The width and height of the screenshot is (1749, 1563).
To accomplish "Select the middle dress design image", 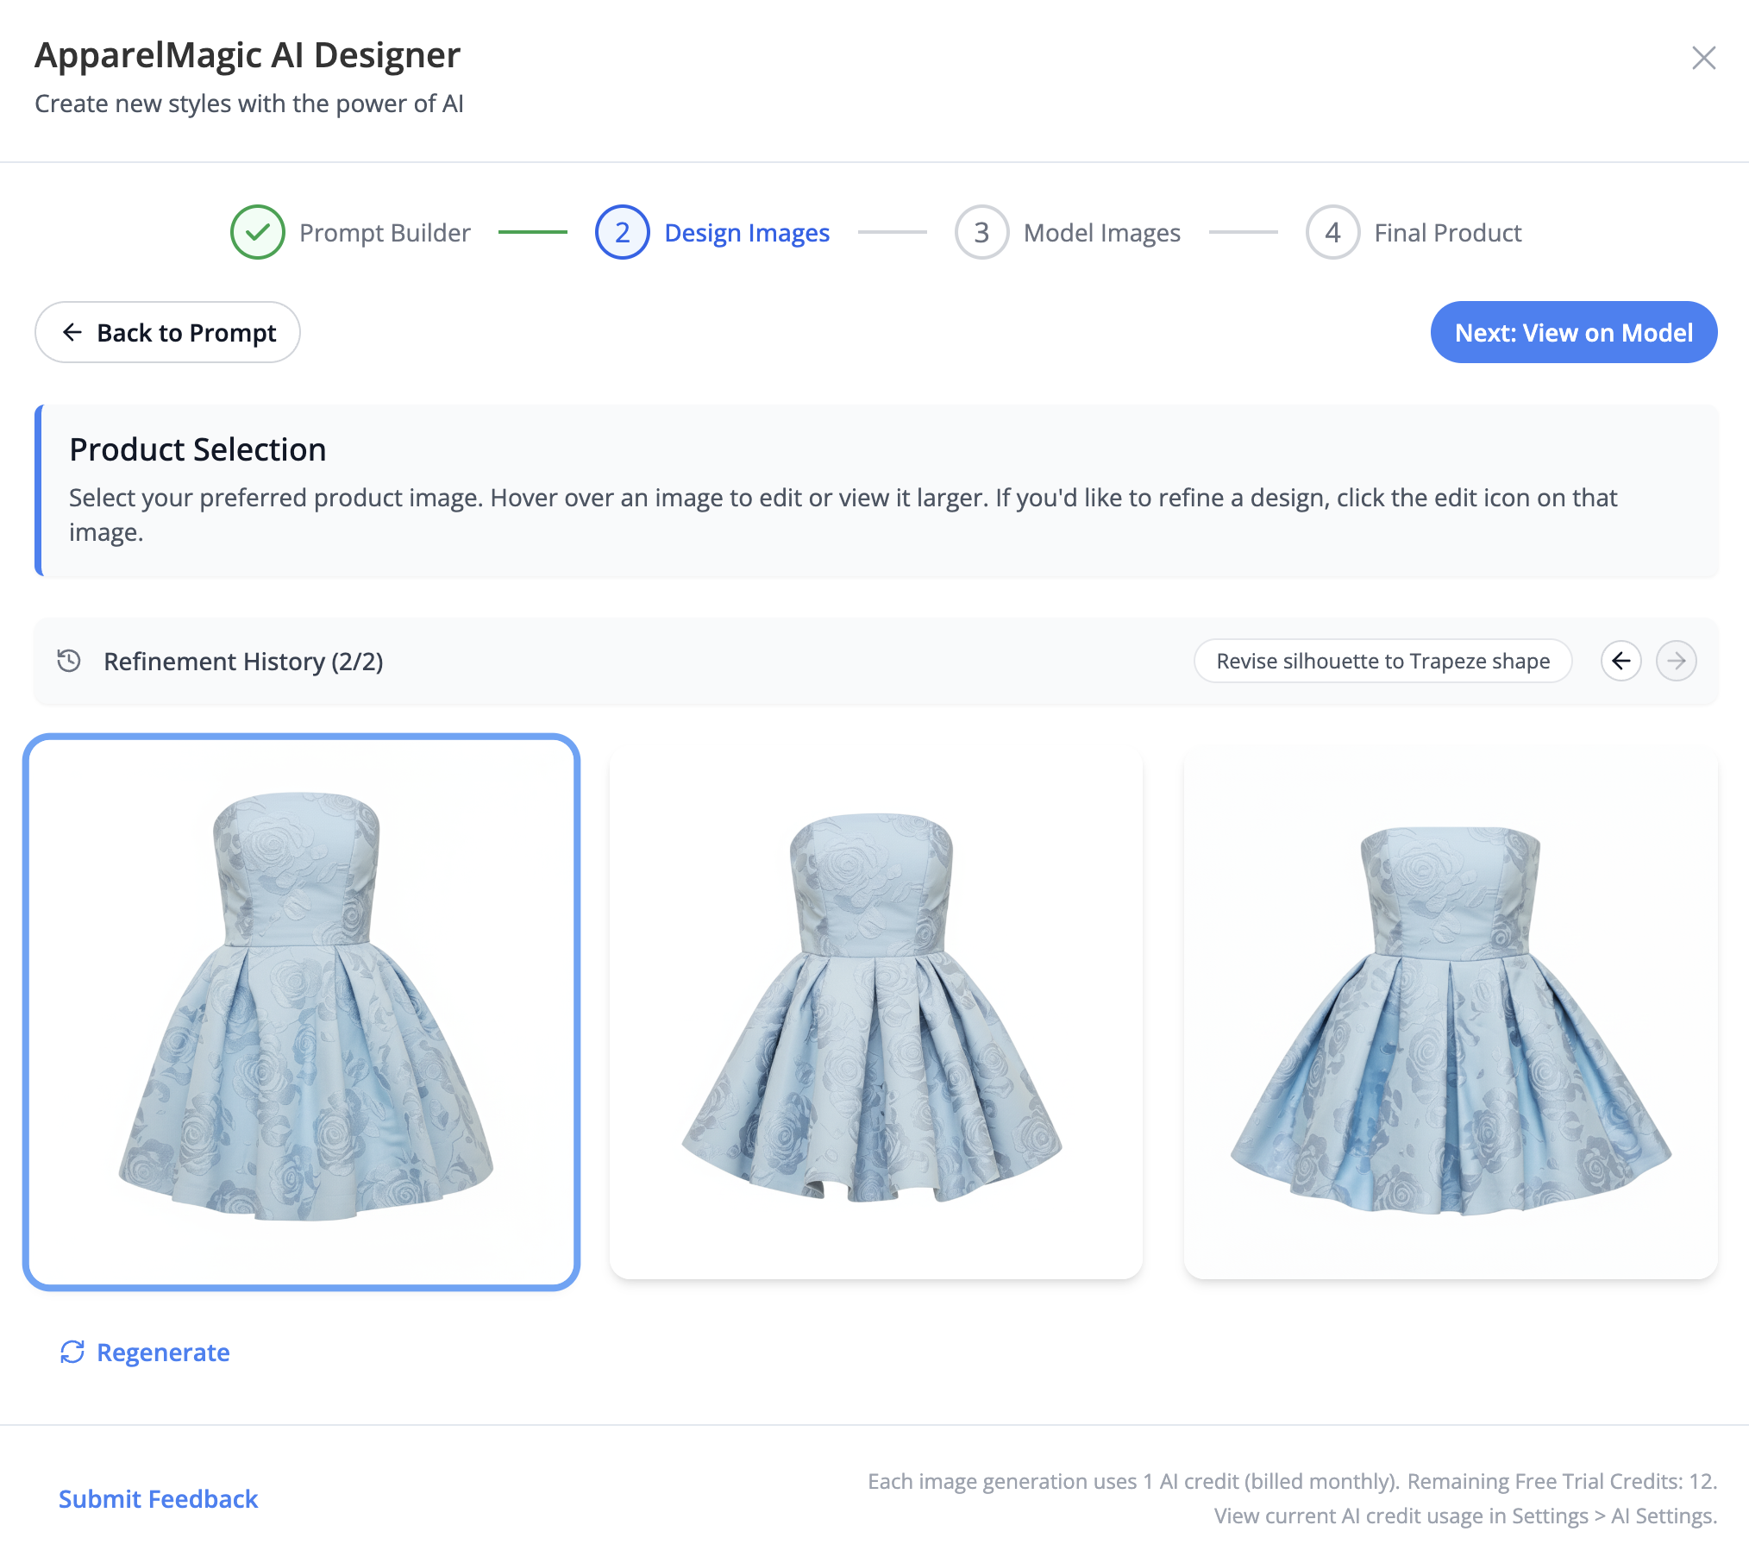I will point(876,1014).
